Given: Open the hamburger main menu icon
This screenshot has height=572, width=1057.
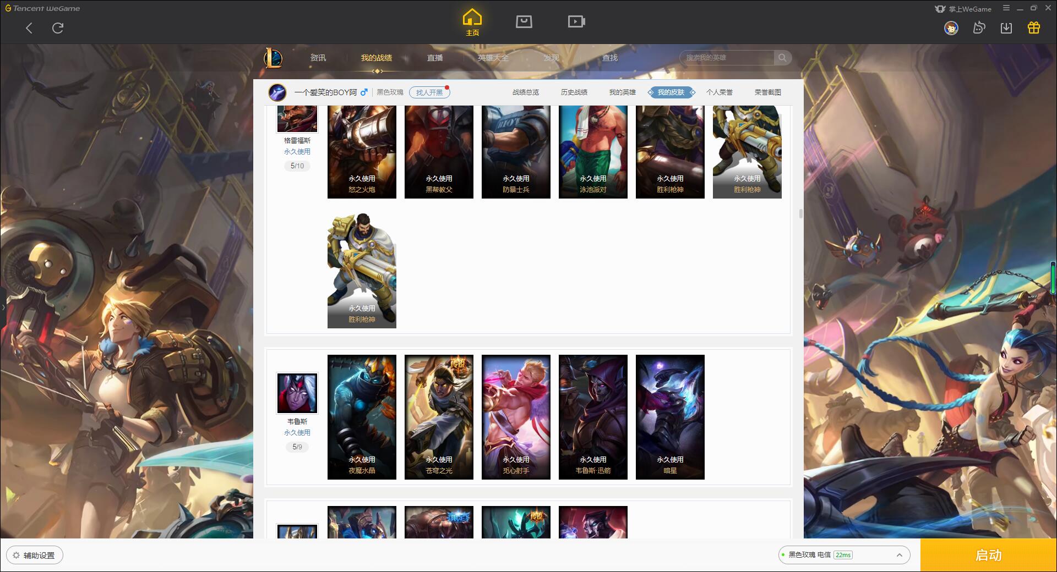Looking at the screenshot, I should (x=1006, y=8).
